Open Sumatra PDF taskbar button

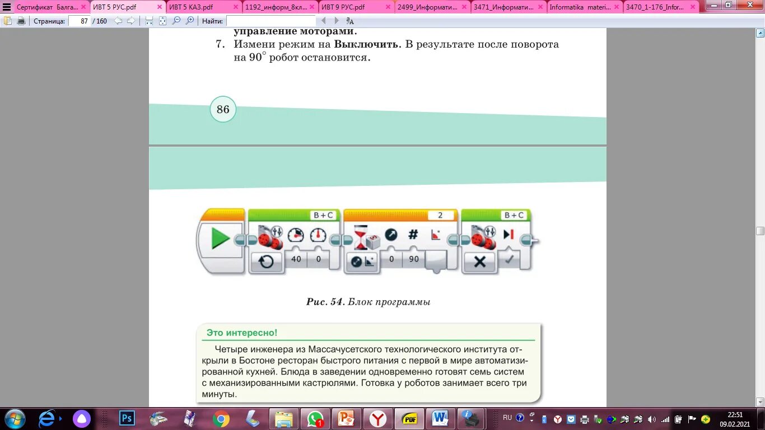pyautogui.click(x=409, y=419)
